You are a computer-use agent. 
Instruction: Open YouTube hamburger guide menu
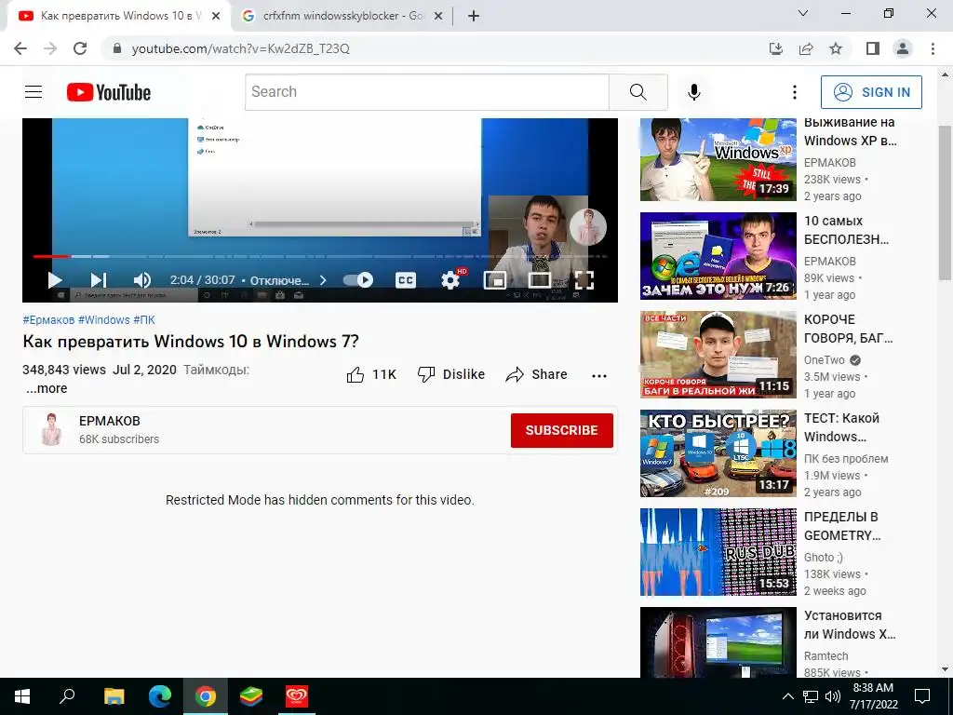click(34, 92)
